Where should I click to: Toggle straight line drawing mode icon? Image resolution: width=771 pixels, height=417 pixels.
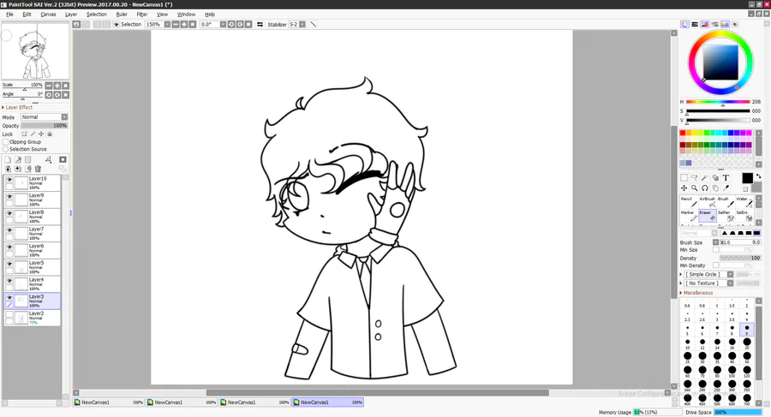tap(314, 24)
